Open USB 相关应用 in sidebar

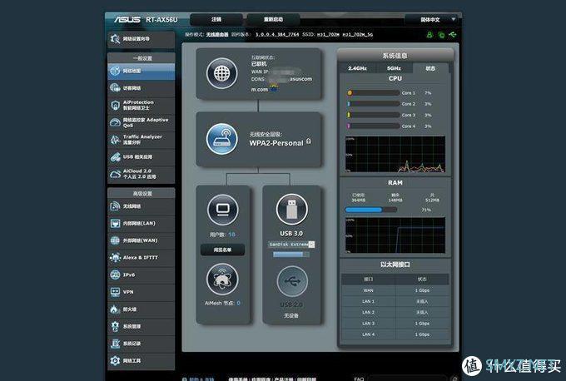point(141,157)
